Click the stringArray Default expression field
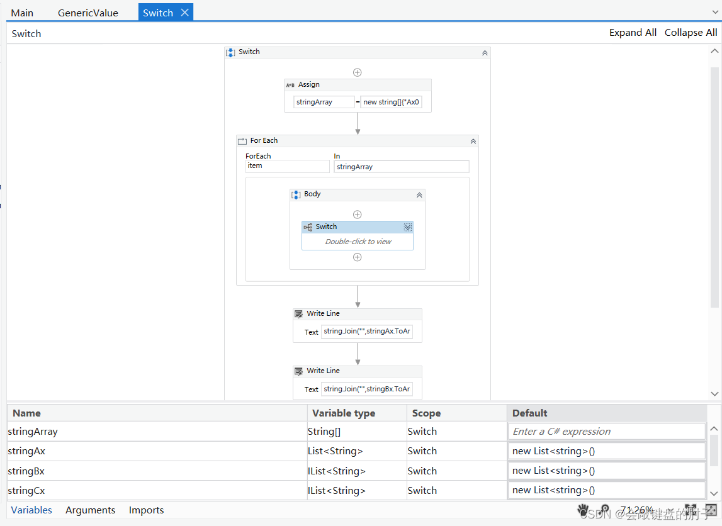The height and width of the screenshot is (526, 722). [606, 431]
